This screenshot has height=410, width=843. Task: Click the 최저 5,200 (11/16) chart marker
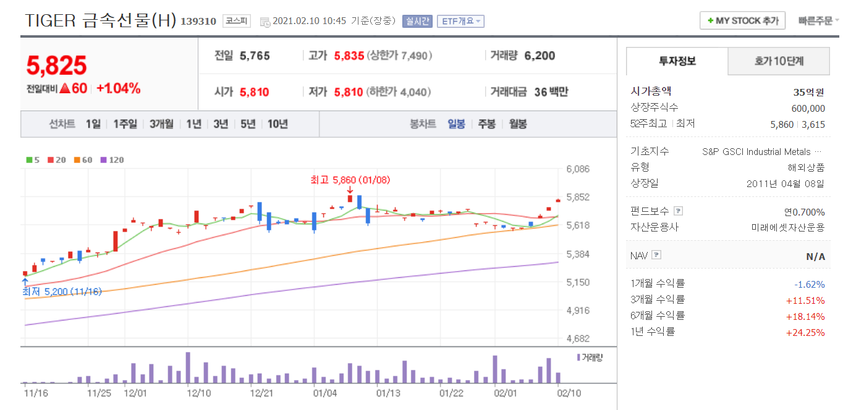point(62,291)
